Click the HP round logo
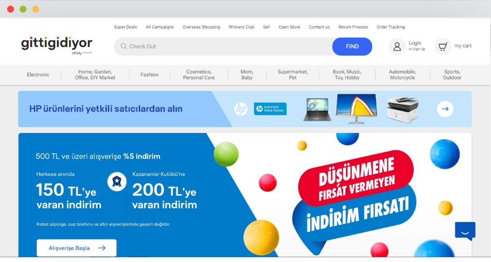The image size is (491, 262). [x=241, y=109]
